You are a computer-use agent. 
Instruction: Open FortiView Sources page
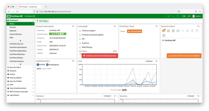tap(20, 44)
